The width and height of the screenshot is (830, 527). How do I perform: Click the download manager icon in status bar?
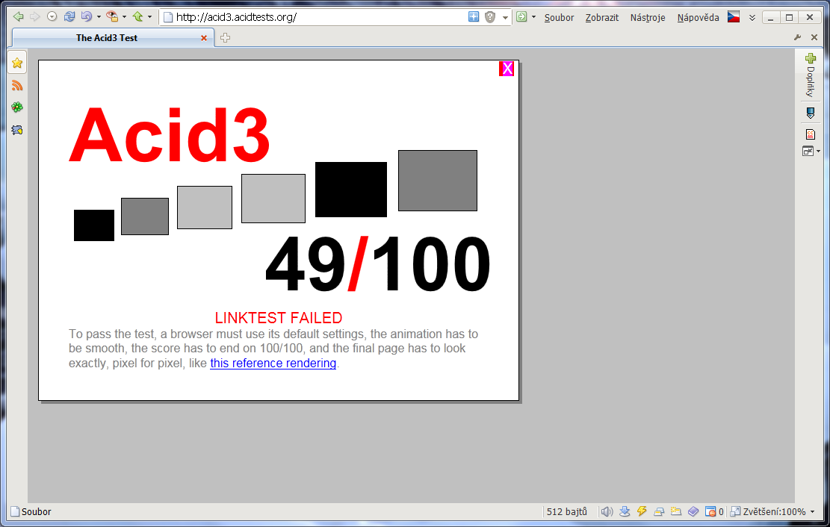tap(625, 511)
